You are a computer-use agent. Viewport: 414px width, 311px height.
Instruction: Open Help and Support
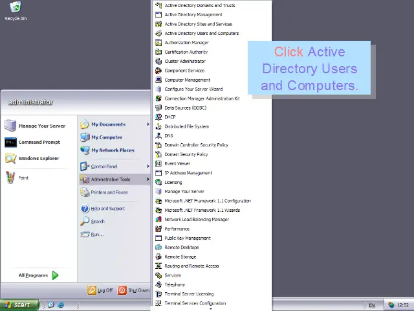click(114, 209)
